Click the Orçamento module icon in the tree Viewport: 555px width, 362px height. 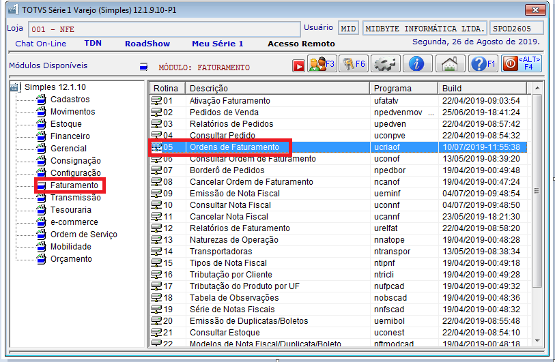click(42, 259)
